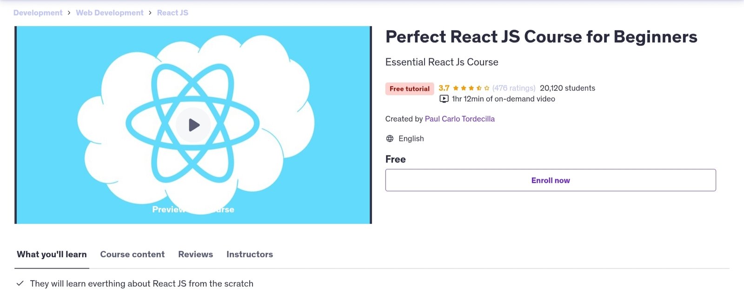Click the chevron after Web Development breadcrumb
The image size is (744, 294).
tap(150, 13)
